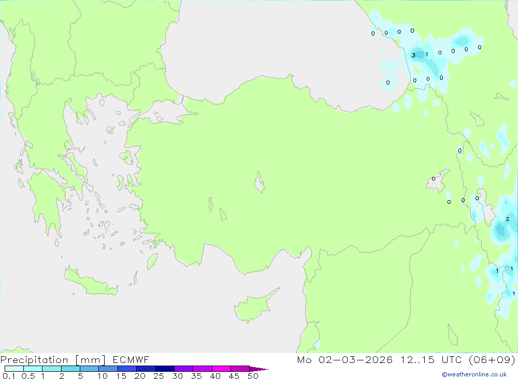Click the '(06+09)' forecast offset text

pyautogui.click(x=492, y=359)
